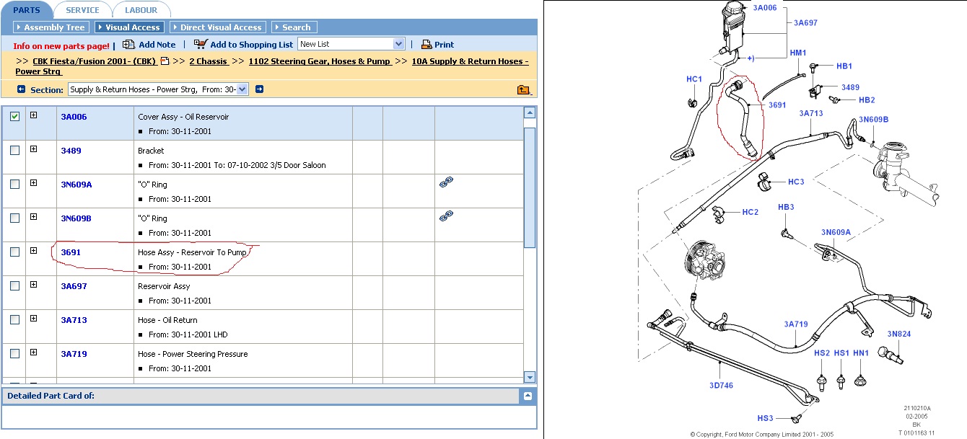
Task: Open the Section dropdown selector
Action: [x=242, y=89]
